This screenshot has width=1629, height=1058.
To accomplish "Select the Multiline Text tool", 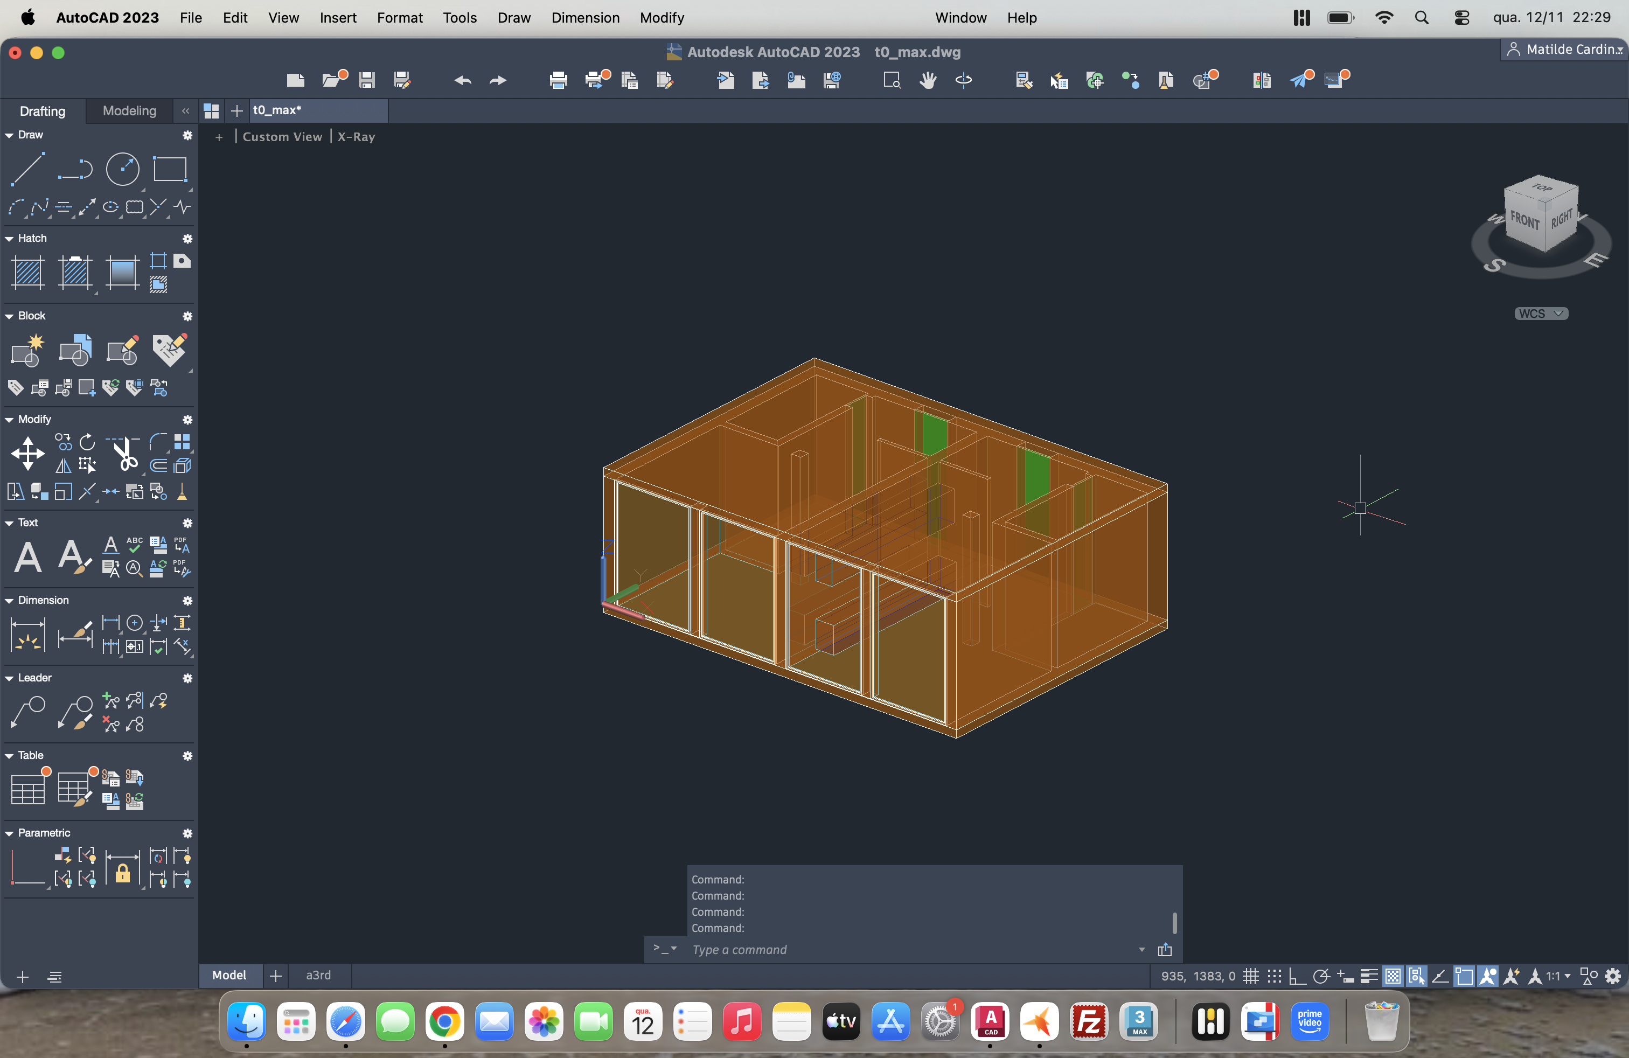I will [x=27, y=556].
